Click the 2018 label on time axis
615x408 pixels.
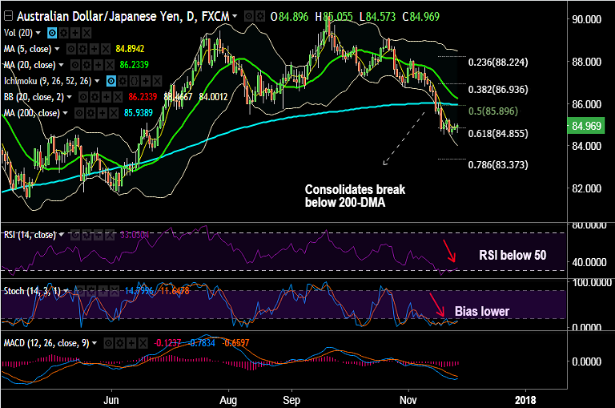pos(525,400)
